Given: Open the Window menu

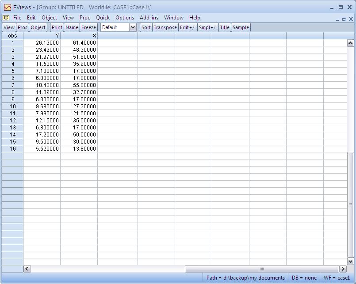Looking at the screenshot, I should click(174, 18).
